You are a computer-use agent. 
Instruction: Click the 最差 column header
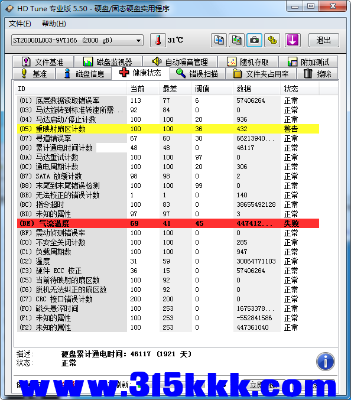[x=175, y=89]
